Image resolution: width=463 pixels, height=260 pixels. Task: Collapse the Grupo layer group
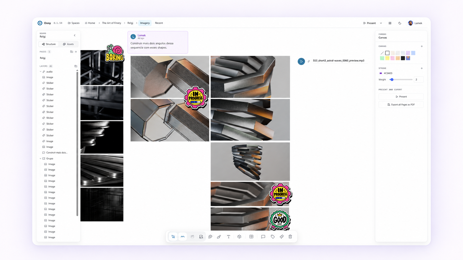[40, 159]
